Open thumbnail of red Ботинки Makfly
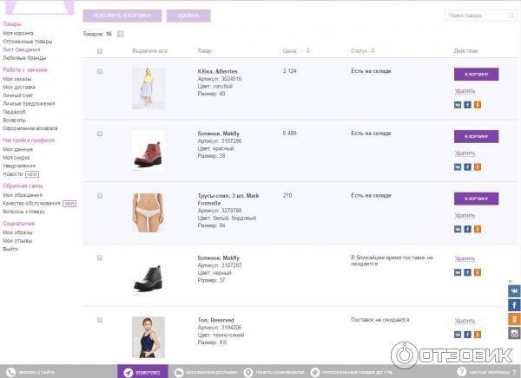This screenshot has width=521, height=378. click(148, 150)
